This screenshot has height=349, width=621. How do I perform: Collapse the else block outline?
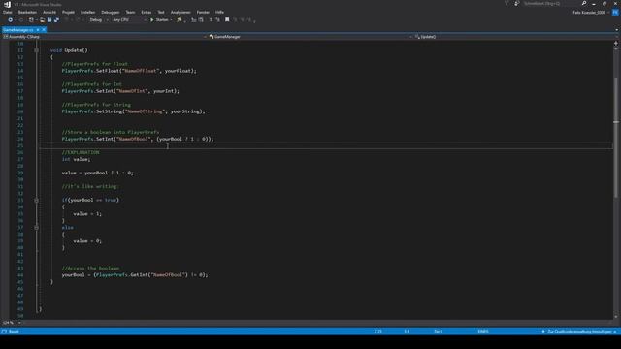tap(37, 228)
